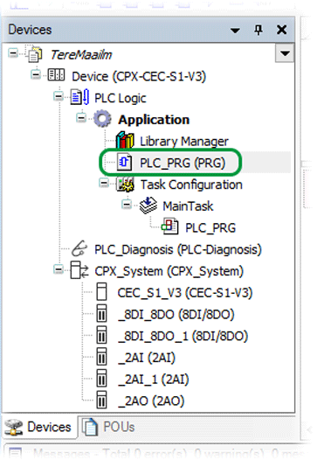Switch to the POUs tab

(x=109, y=427)
